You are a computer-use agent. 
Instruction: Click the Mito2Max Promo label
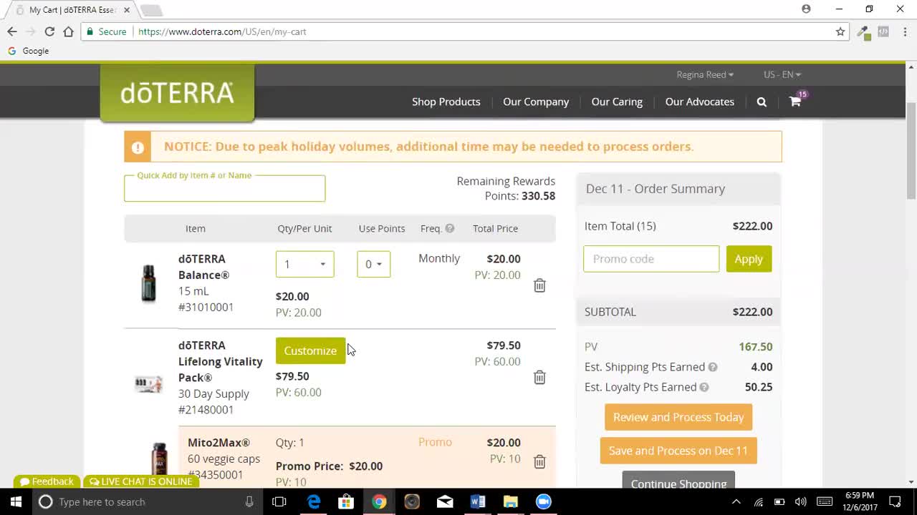[x=435, y=442]
